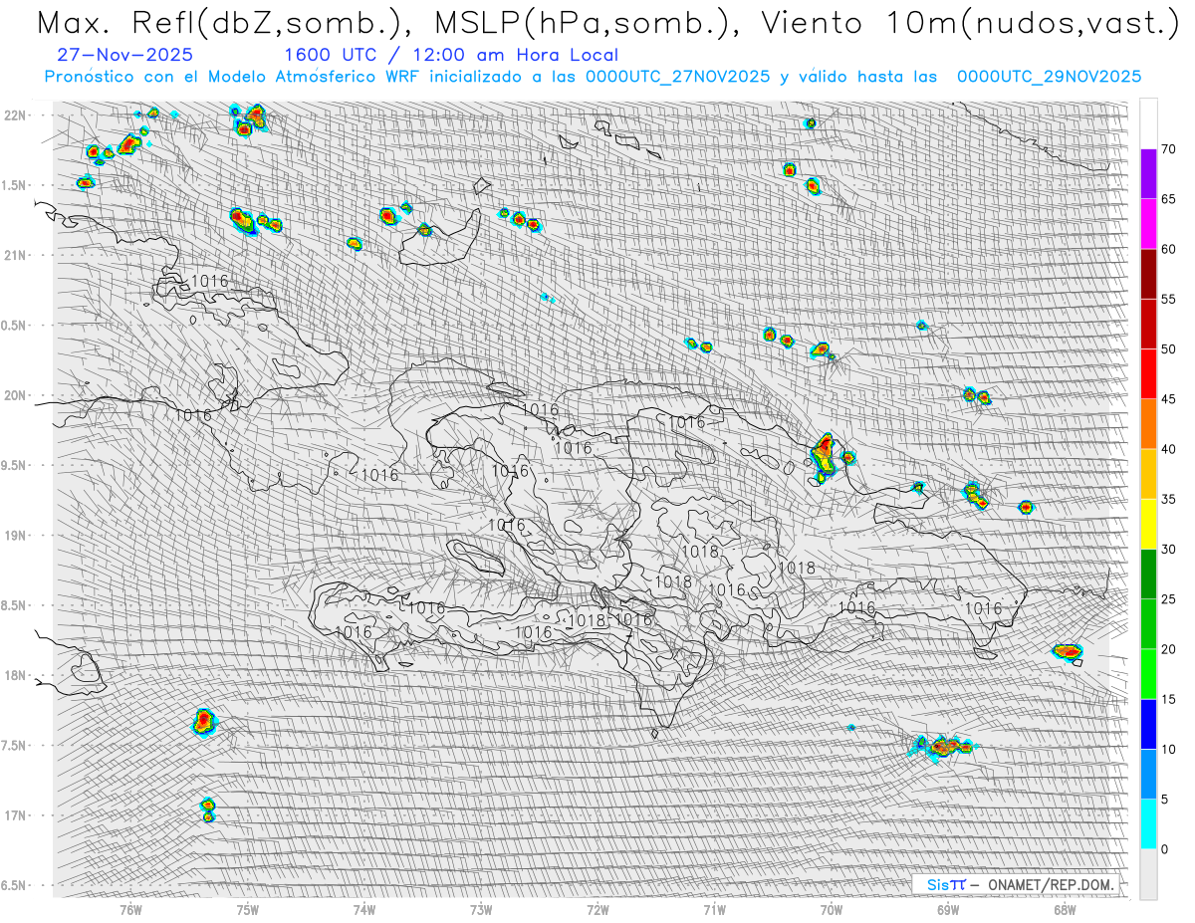Screen dimensions: 1195x923
Task: Click the storm cell cluster near 7.5N 69W
Action: point(943,746)
